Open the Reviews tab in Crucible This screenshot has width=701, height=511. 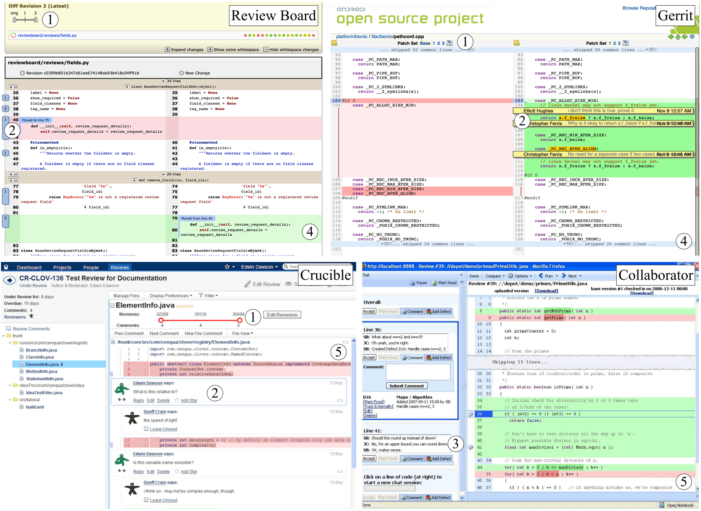(x=120, y=267)
